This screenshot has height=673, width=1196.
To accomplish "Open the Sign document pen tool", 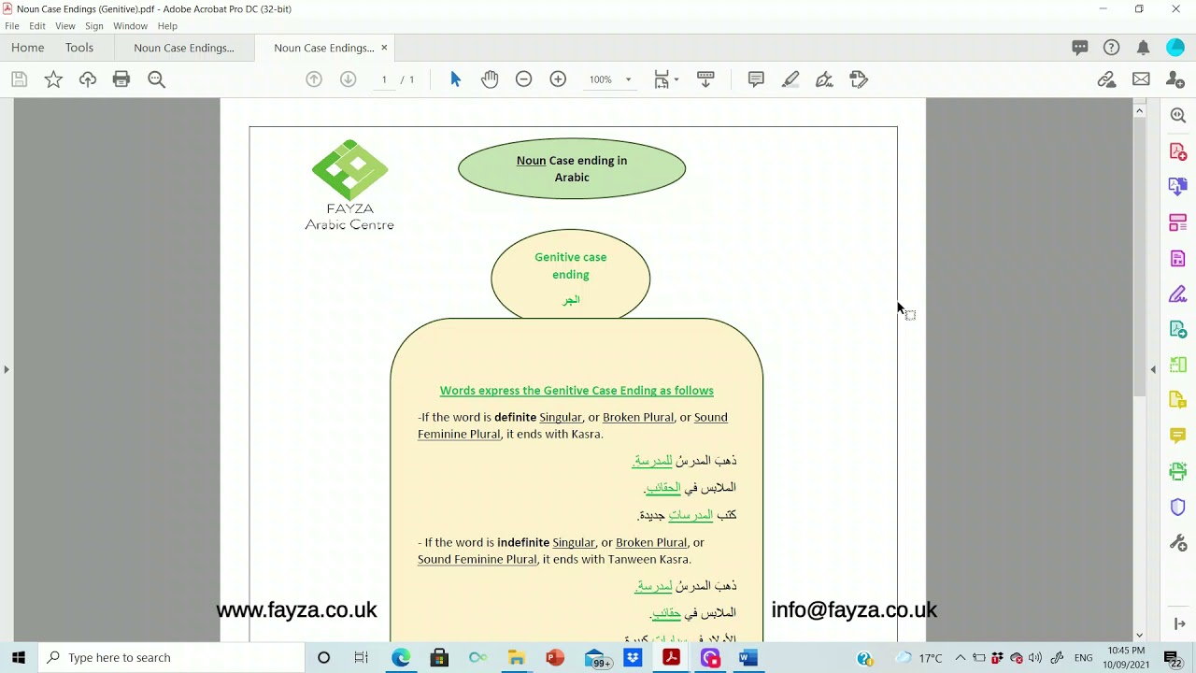I will [824, 79].
